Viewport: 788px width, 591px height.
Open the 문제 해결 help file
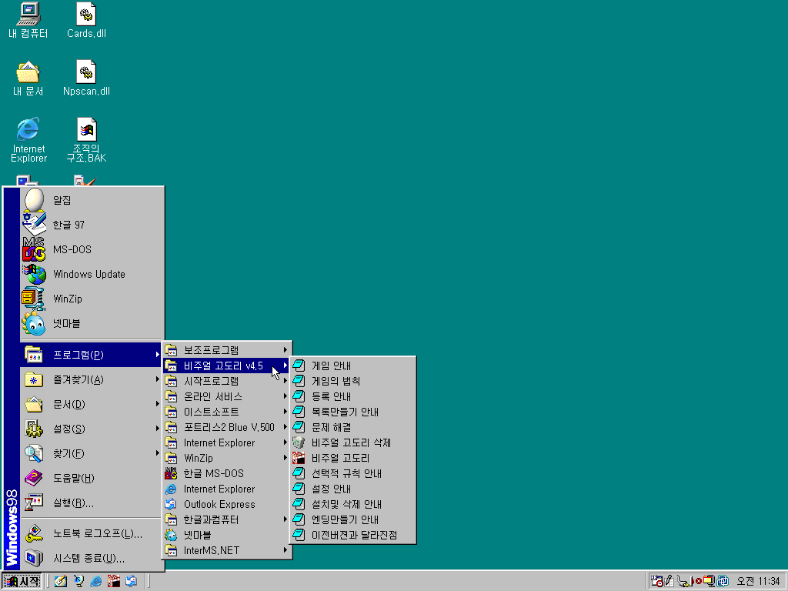(x=352, y=427)
